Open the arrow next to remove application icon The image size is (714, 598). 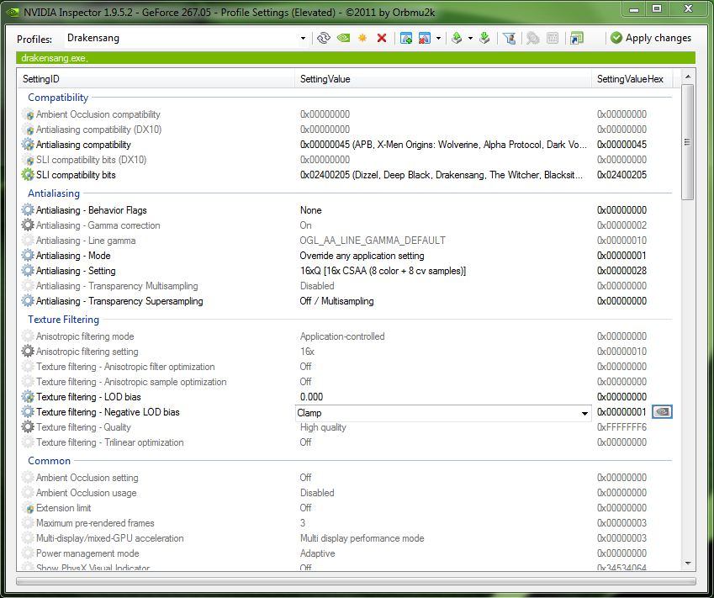pyautogui.click(x=438, y=38)
